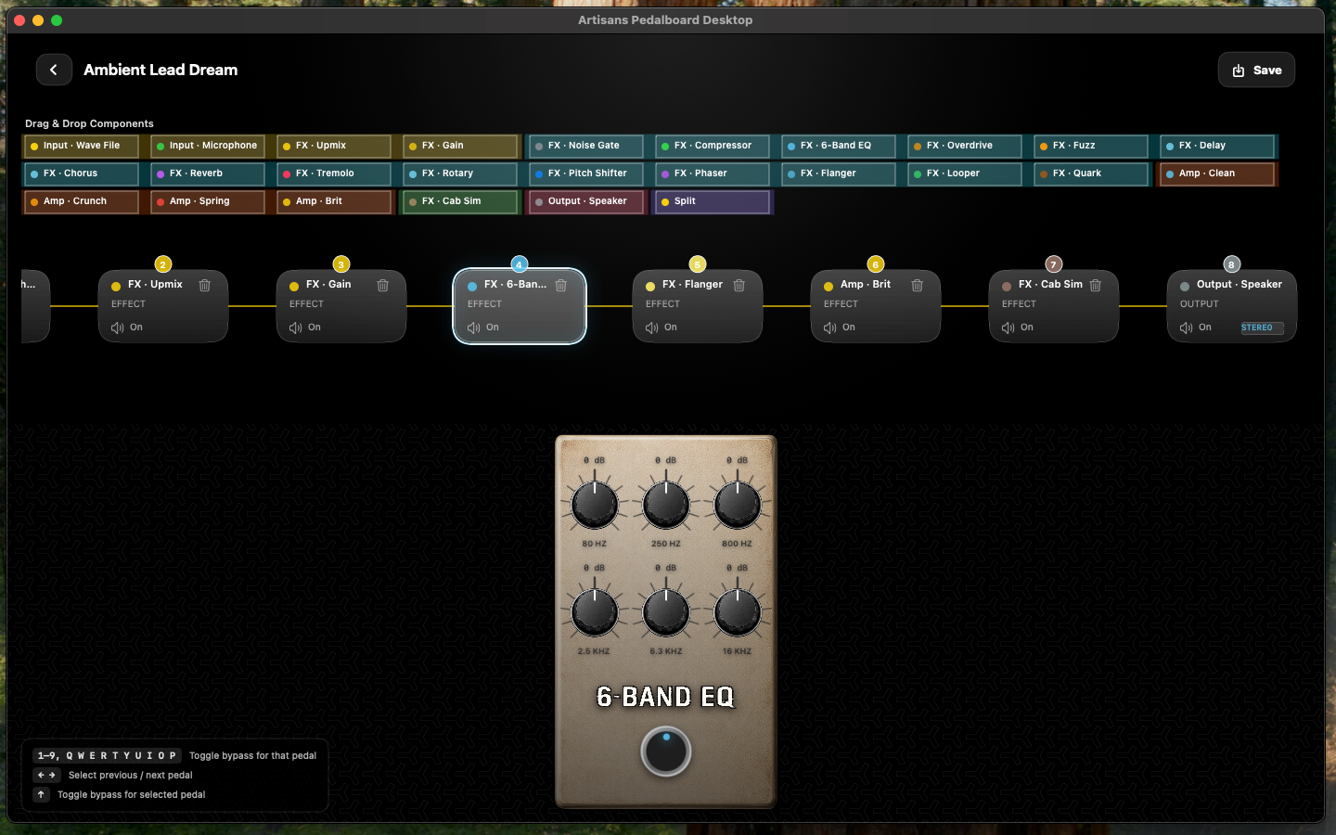Delete the FX · Flanger pedal from chain
The width and height of the screenshot is (1336, 835).
(x=739, y=285)
